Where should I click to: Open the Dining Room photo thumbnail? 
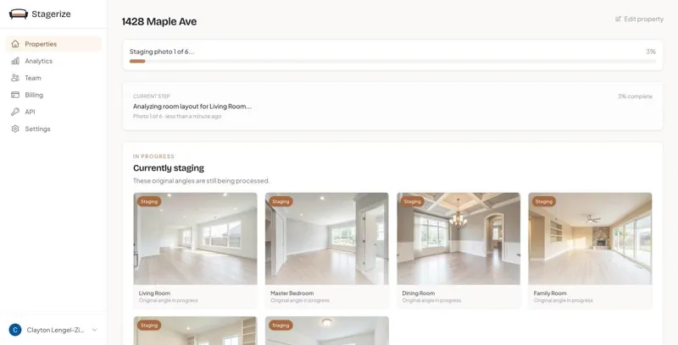click(x=458, y=238)
